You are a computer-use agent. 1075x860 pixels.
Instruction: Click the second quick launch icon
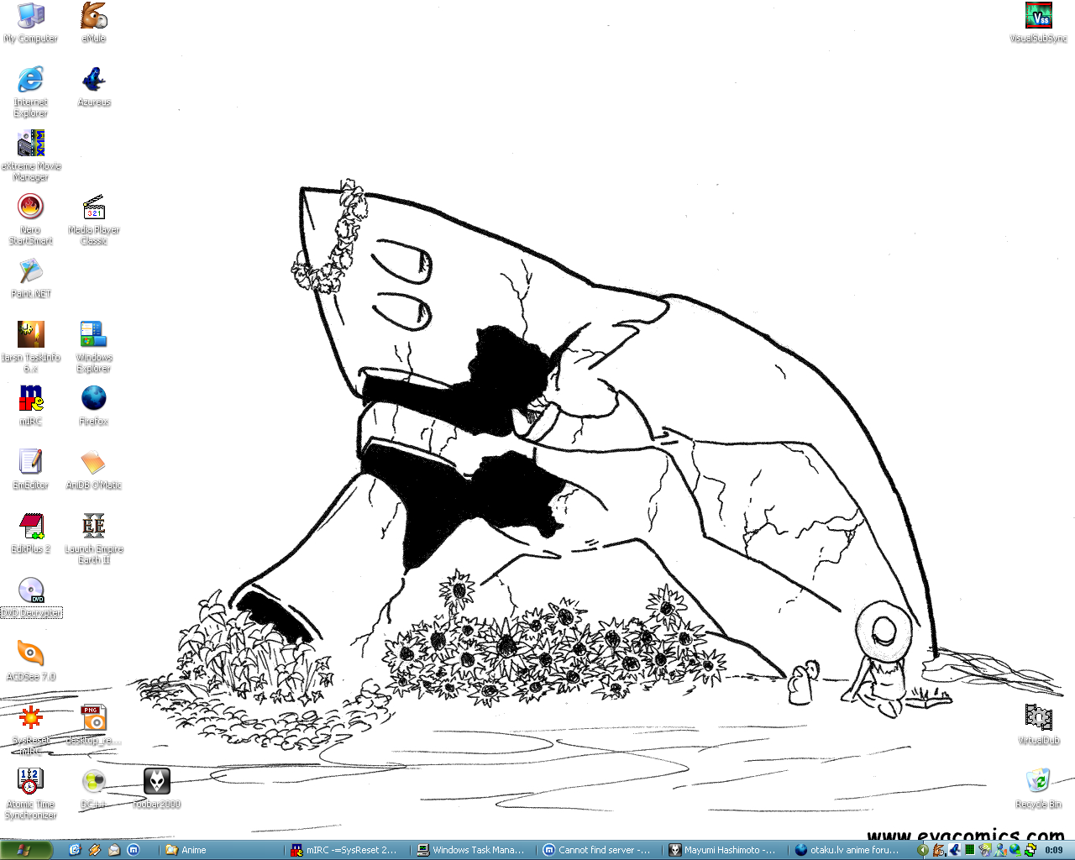(x=95, y=850)
